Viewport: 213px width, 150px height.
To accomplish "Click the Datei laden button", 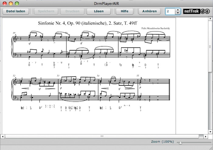I will pos(16,11).
